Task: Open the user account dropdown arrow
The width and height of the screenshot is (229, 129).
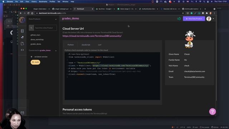Action: 213,19
